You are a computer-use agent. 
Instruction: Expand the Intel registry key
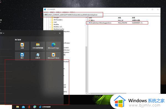click(x=50, y=22)
